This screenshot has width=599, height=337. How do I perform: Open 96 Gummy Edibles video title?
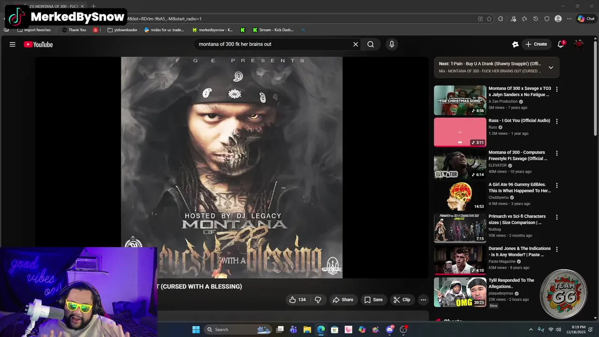(x=520, y=188)
